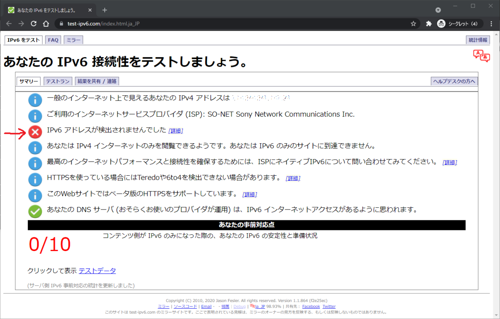The image size is (500, 319).
Task: Share via footer Twitter link
Action: click(329, 307)
